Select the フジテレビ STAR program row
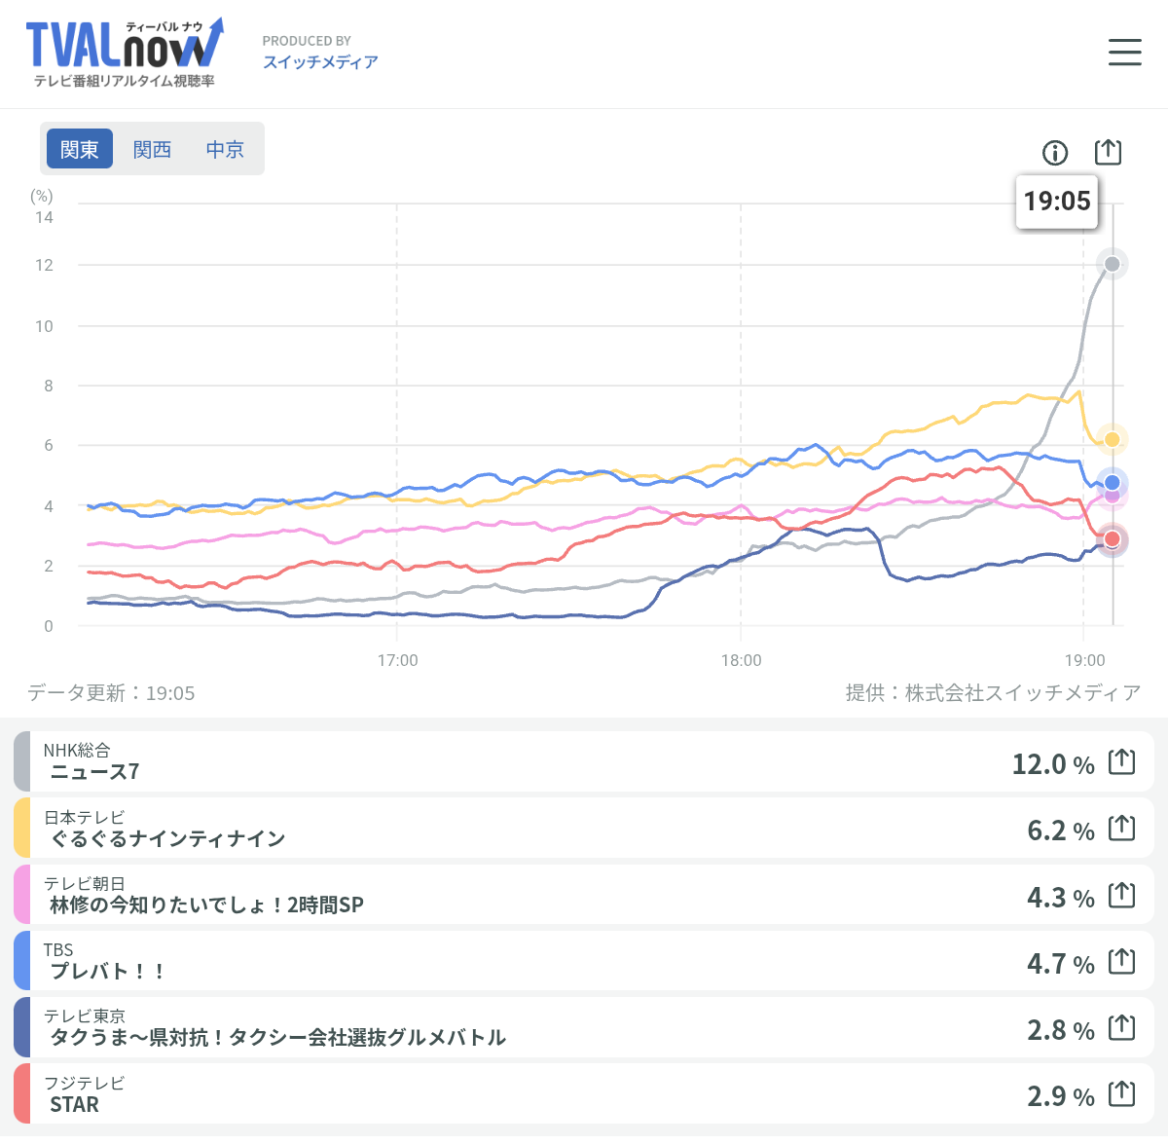This screenshot has height=1145, width=1168. (487, 1094)
